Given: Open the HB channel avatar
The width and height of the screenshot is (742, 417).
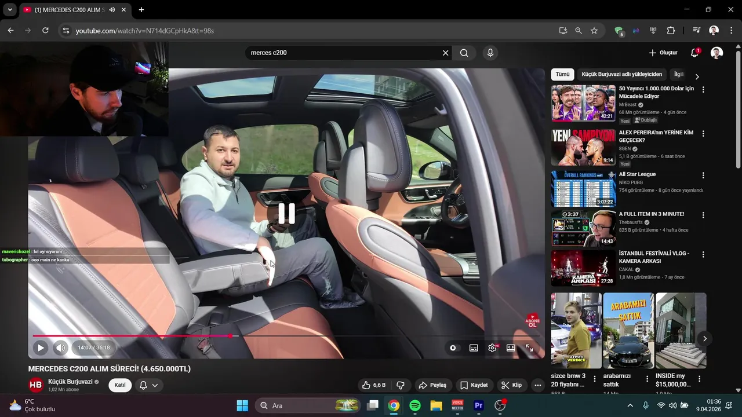Looking at the screenshot, I should 36,385.
